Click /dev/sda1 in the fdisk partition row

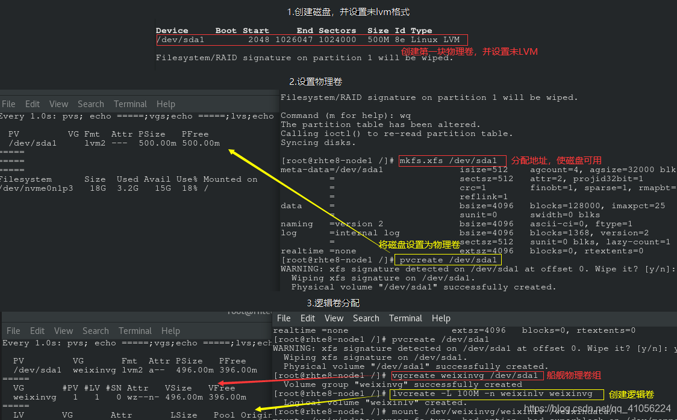[x=180, y=40]
